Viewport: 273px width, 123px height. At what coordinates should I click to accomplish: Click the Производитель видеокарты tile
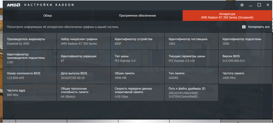pyautogui.click(x=30, y=41)
